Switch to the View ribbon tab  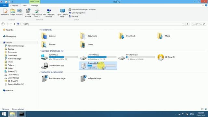(x=25, y=6)
